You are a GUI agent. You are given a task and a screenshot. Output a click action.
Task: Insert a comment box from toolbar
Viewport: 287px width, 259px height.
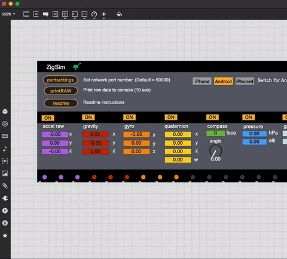[x=45, y=14]
